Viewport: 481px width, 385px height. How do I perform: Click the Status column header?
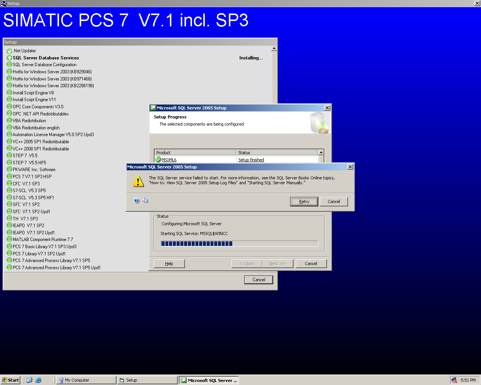click(277, 152)
